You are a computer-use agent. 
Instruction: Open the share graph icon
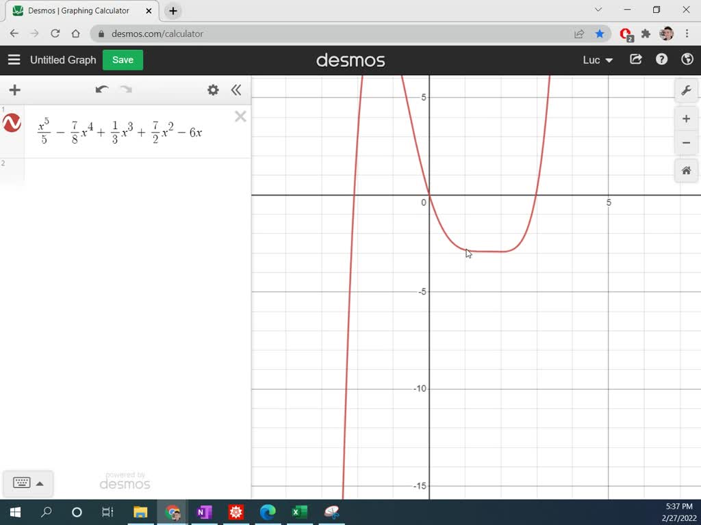coord(635,59)
